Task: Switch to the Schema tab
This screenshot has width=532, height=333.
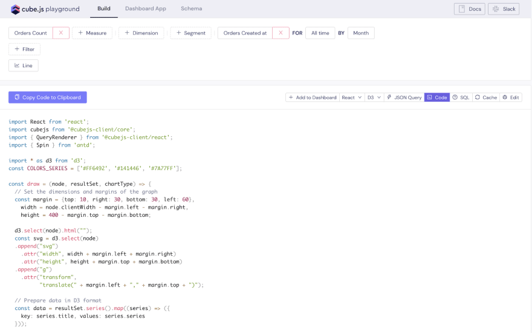Action: coord(192,9)
